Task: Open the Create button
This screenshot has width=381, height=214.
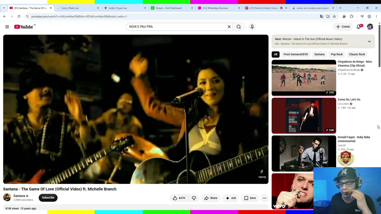Action: (x=343, y=27)
